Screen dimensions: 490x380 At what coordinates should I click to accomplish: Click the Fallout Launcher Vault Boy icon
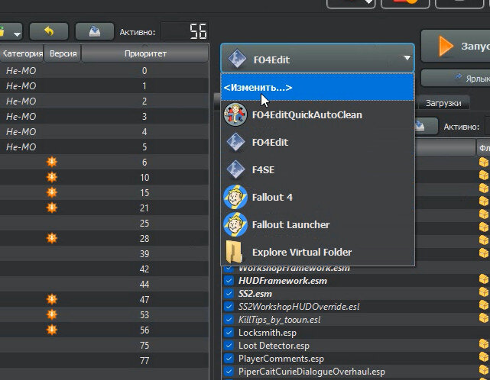[x=235, y=224]
